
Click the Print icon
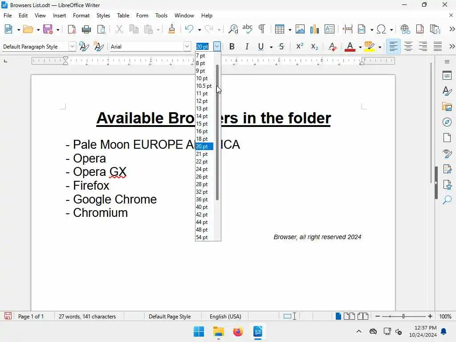(x=86, y=29)
